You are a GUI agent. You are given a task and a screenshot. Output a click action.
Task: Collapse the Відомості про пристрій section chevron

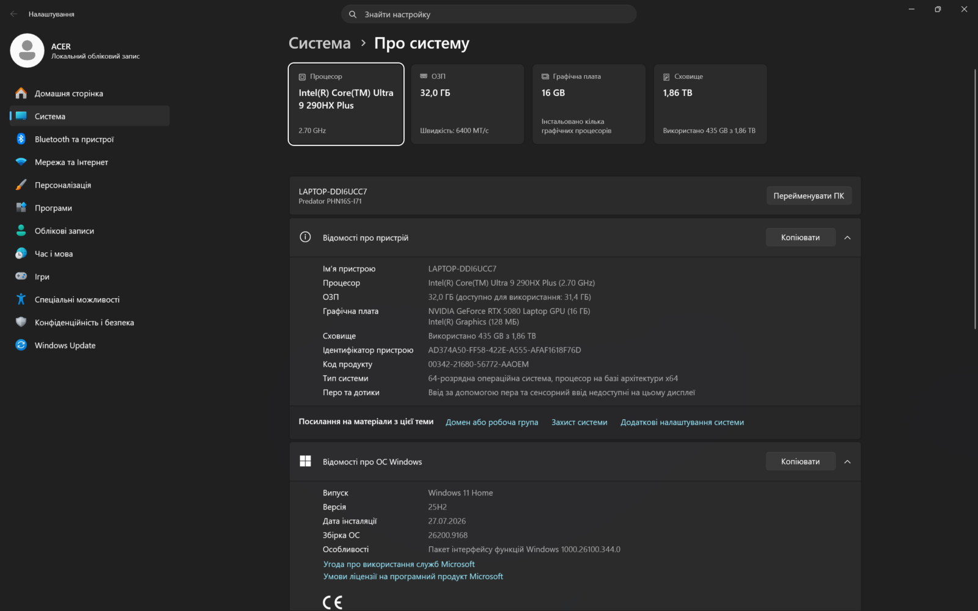(847, 238)
